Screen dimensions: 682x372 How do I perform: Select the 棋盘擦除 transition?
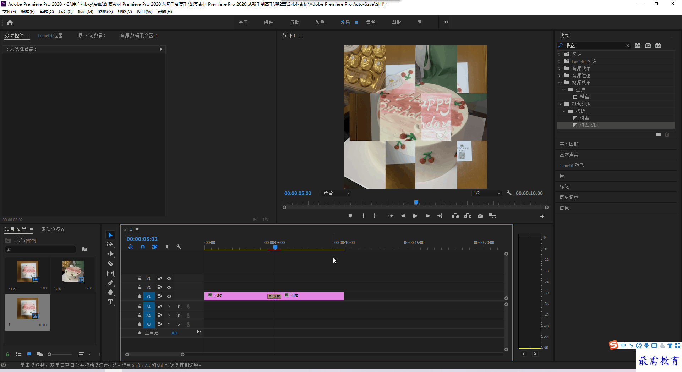[x=589, y=125]
